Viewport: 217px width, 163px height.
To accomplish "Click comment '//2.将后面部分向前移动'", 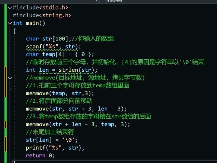I will coord(59,101).
